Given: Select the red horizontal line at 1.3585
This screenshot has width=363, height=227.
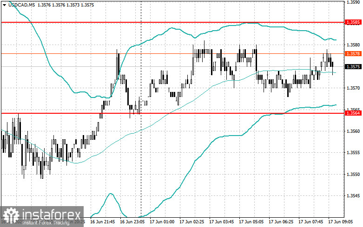Looking at the screenshot, I should pos(172,22).
